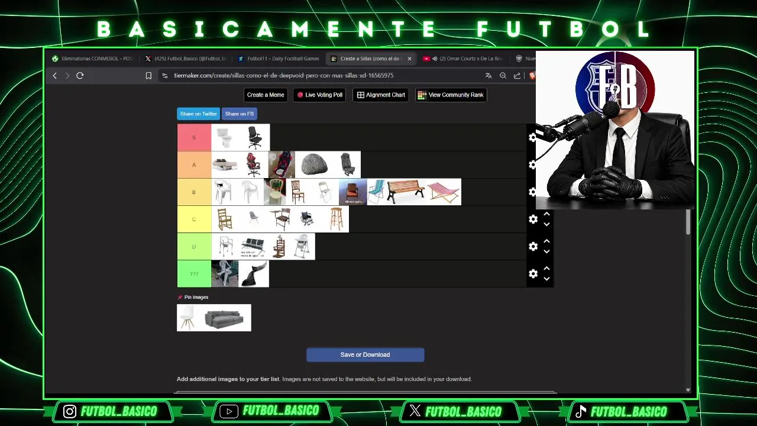Switch to the (425) Futbol_Basico X tab
This screenshot has height=426, width=757.
tap(186, 59)
